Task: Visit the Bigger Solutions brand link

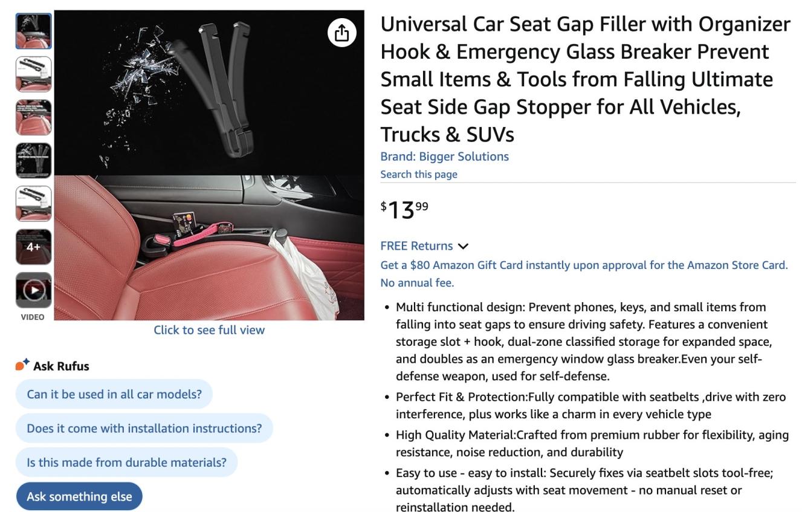Action: point(444,157)
